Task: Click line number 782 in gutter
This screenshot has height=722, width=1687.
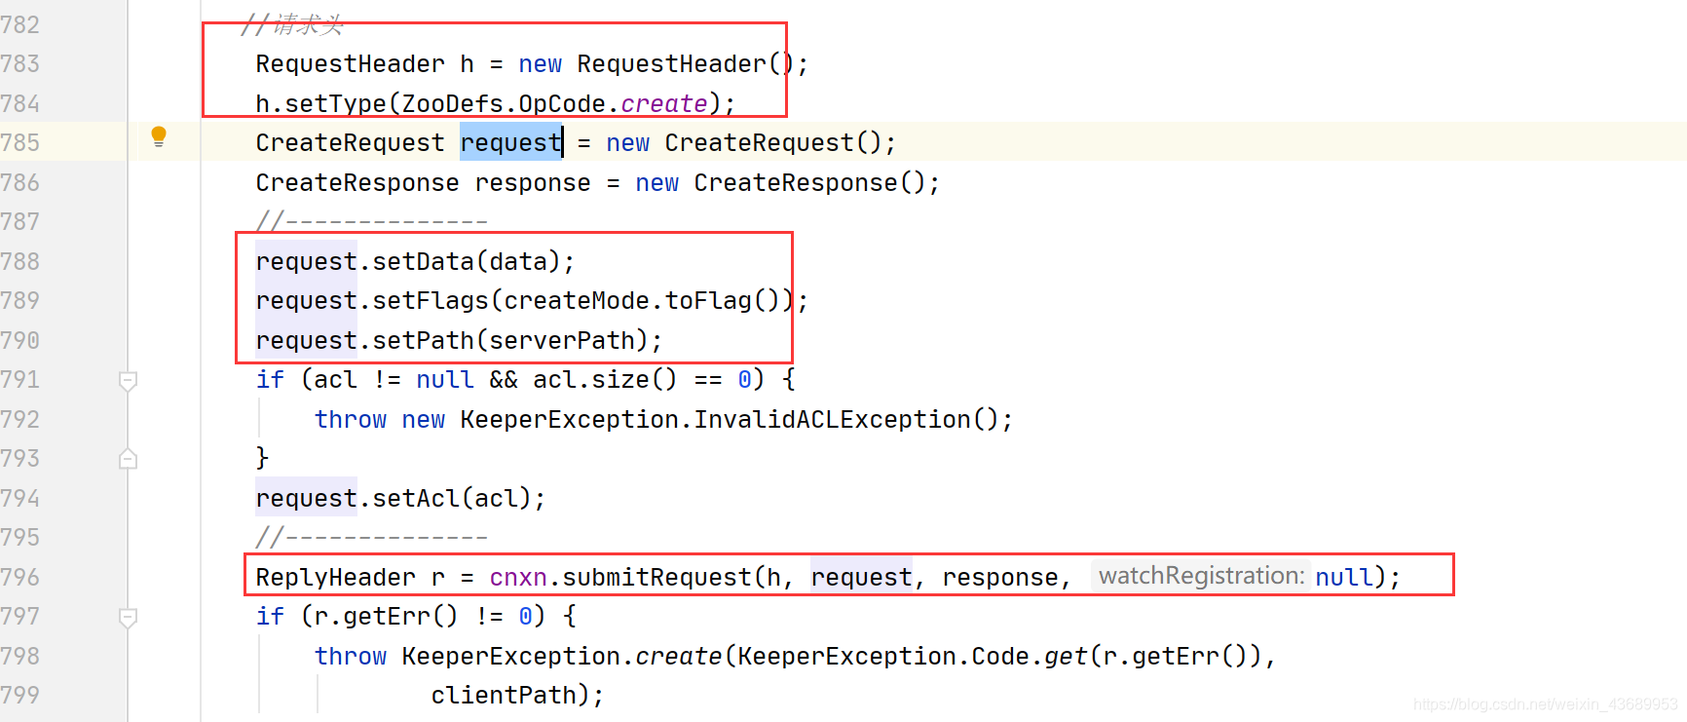Action: (x=20, y=24)
